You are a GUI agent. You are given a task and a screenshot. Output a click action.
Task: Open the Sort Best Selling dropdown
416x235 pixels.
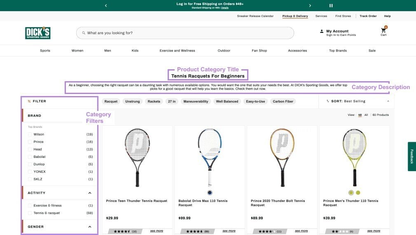[356, 101]
